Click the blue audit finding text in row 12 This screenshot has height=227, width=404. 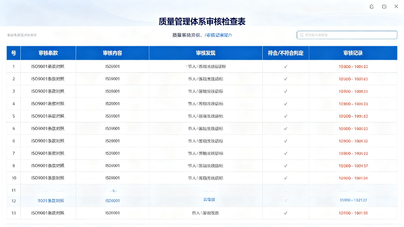click(209, 200)
